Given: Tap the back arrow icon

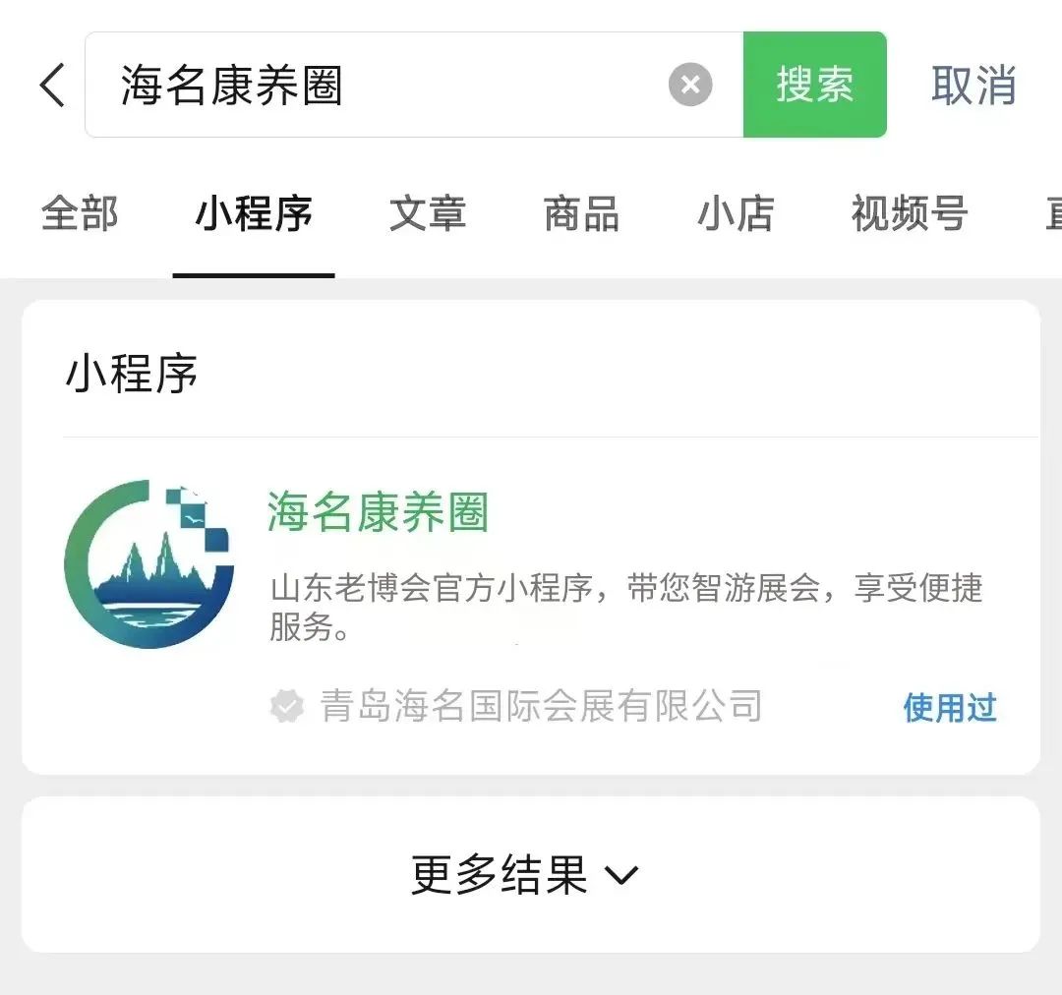Looking at the screenshot, I should coord(53,86).
